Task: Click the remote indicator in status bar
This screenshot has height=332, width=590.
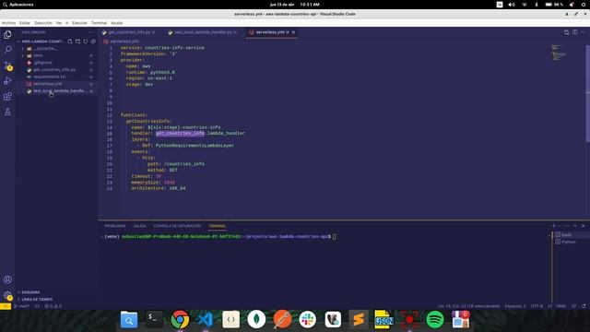Action: [x=6, y=306]
